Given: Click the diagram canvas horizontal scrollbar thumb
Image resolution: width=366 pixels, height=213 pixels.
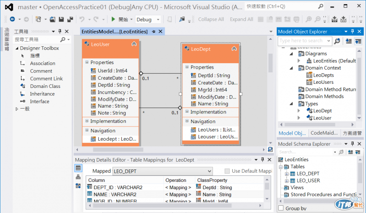Looking at the screenshot, I should (118, 150).
